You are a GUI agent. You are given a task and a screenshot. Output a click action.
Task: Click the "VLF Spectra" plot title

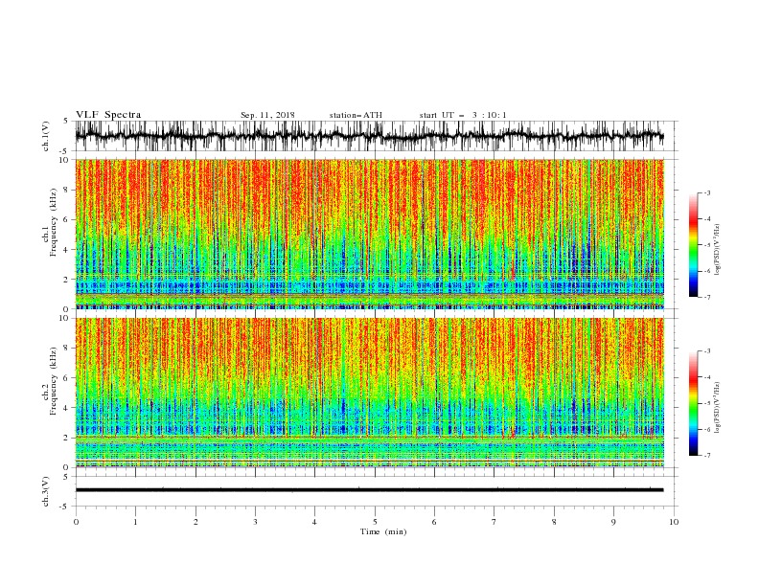tap(108, 115)
